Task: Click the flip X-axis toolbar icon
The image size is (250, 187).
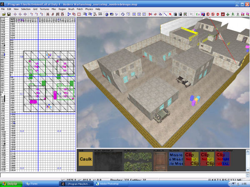Action: 15,14
